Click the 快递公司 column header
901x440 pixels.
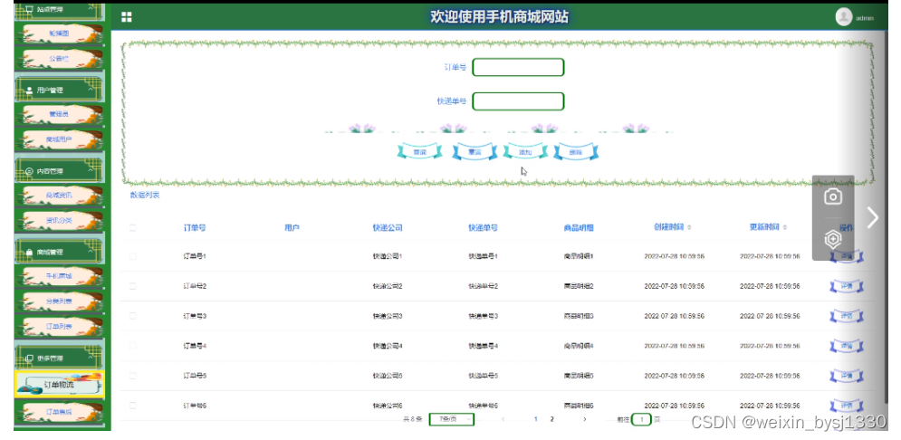pos(388,228)
